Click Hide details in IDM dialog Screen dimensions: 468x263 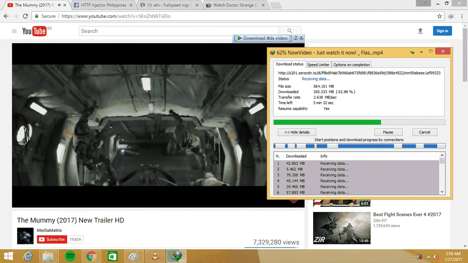point(297,132)
